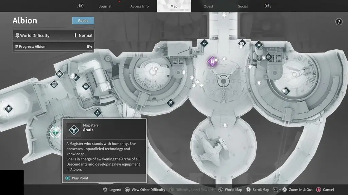Select the Anais magister marker on map
Viewport: 348px width, 195px height.
point(55,132)
